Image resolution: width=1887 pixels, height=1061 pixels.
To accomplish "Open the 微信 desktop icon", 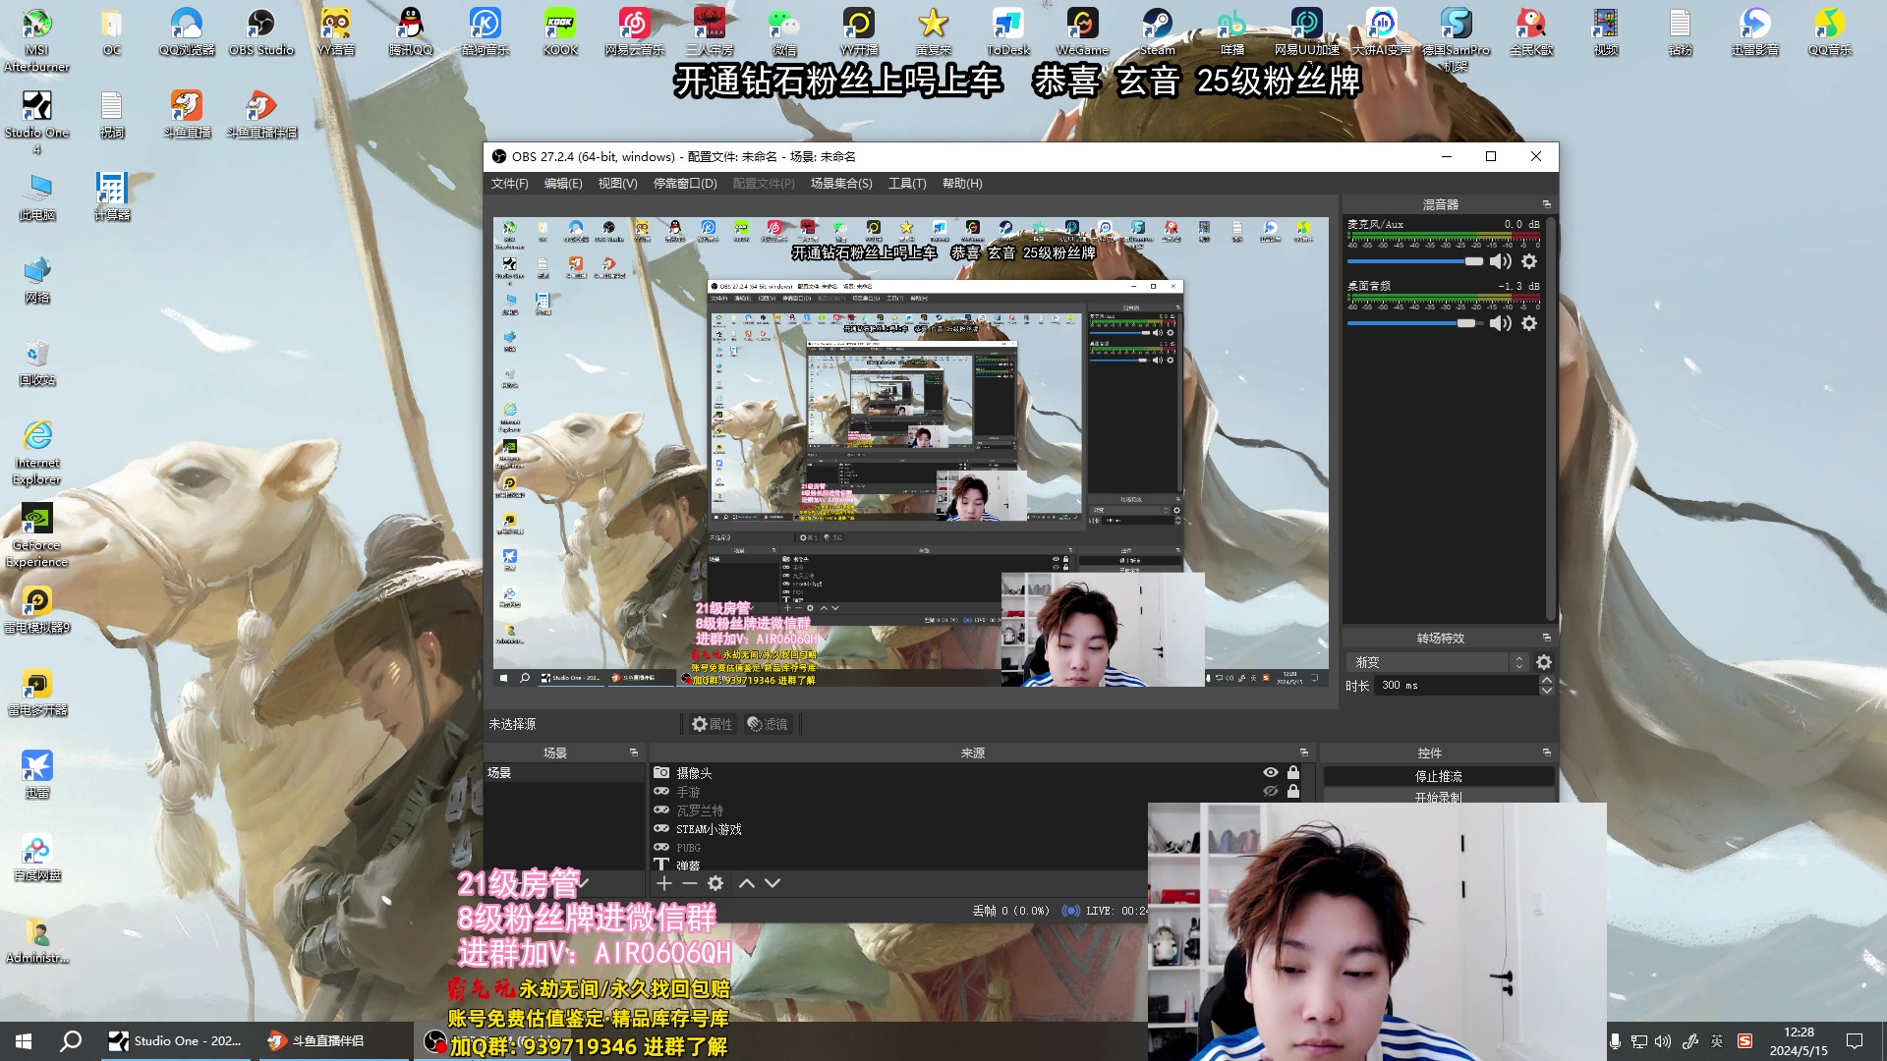I will click(784, 31).
